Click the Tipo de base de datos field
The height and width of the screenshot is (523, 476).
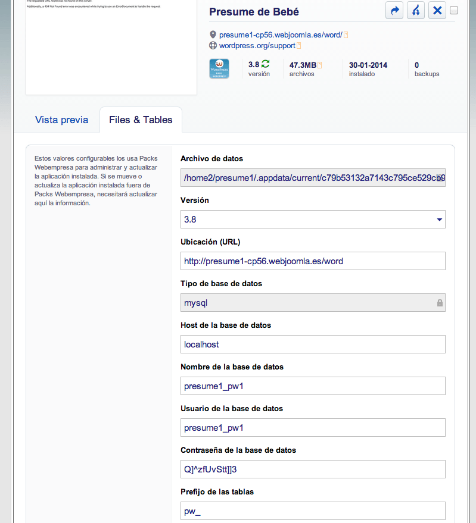[313, 302]
